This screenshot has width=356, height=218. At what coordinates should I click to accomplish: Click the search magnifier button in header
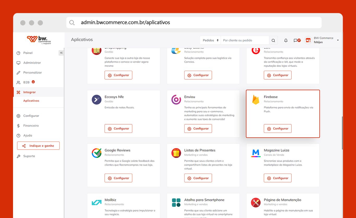[273, 40]
